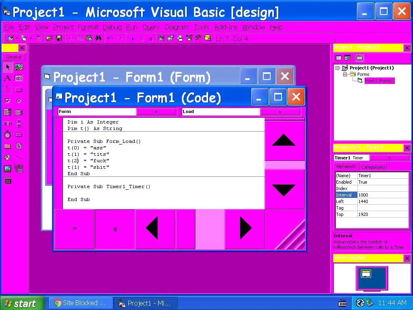413x310 pixels.
Task: Click the Add Form toolbar icon
Action: pyautogui.click(x=24, y=38)
